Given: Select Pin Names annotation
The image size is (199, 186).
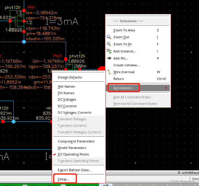Looking at the screenshot, I should 79,93.
